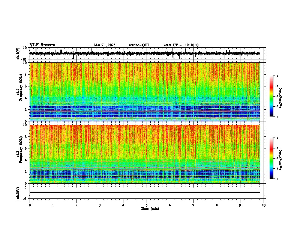Click time axis tick label '9'
The image size is (297, 230).
click(x=240, y=205)
